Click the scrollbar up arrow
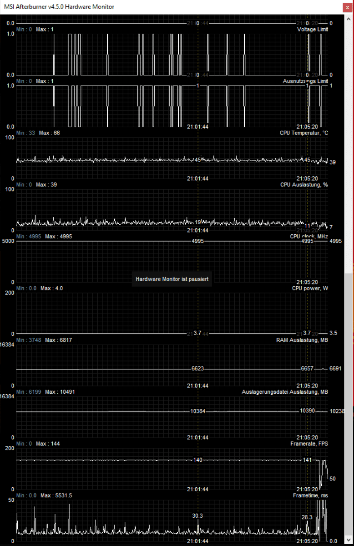 click(x=349, y=19)
